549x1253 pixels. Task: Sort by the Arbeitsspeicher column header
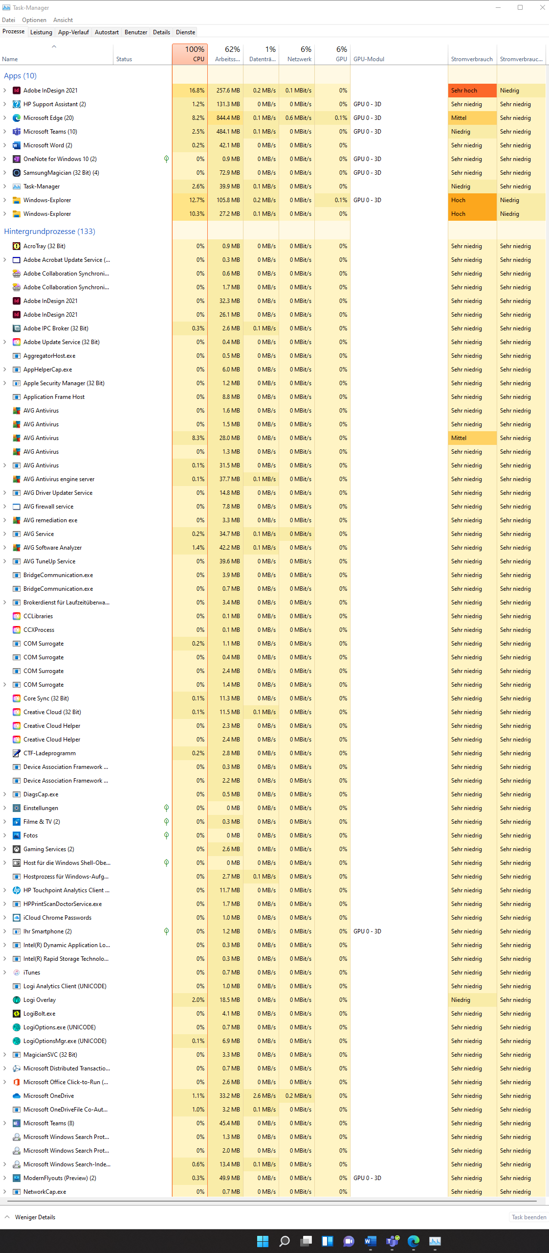pyautogui.click(x=226, y=54)
